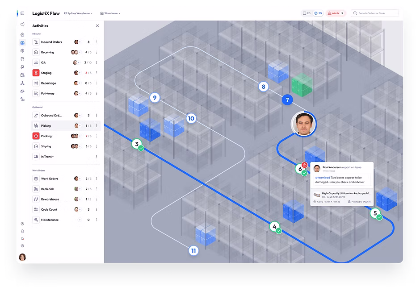Select the Picking activity icon
Screen dimensions: 420x291
(36, 125)
